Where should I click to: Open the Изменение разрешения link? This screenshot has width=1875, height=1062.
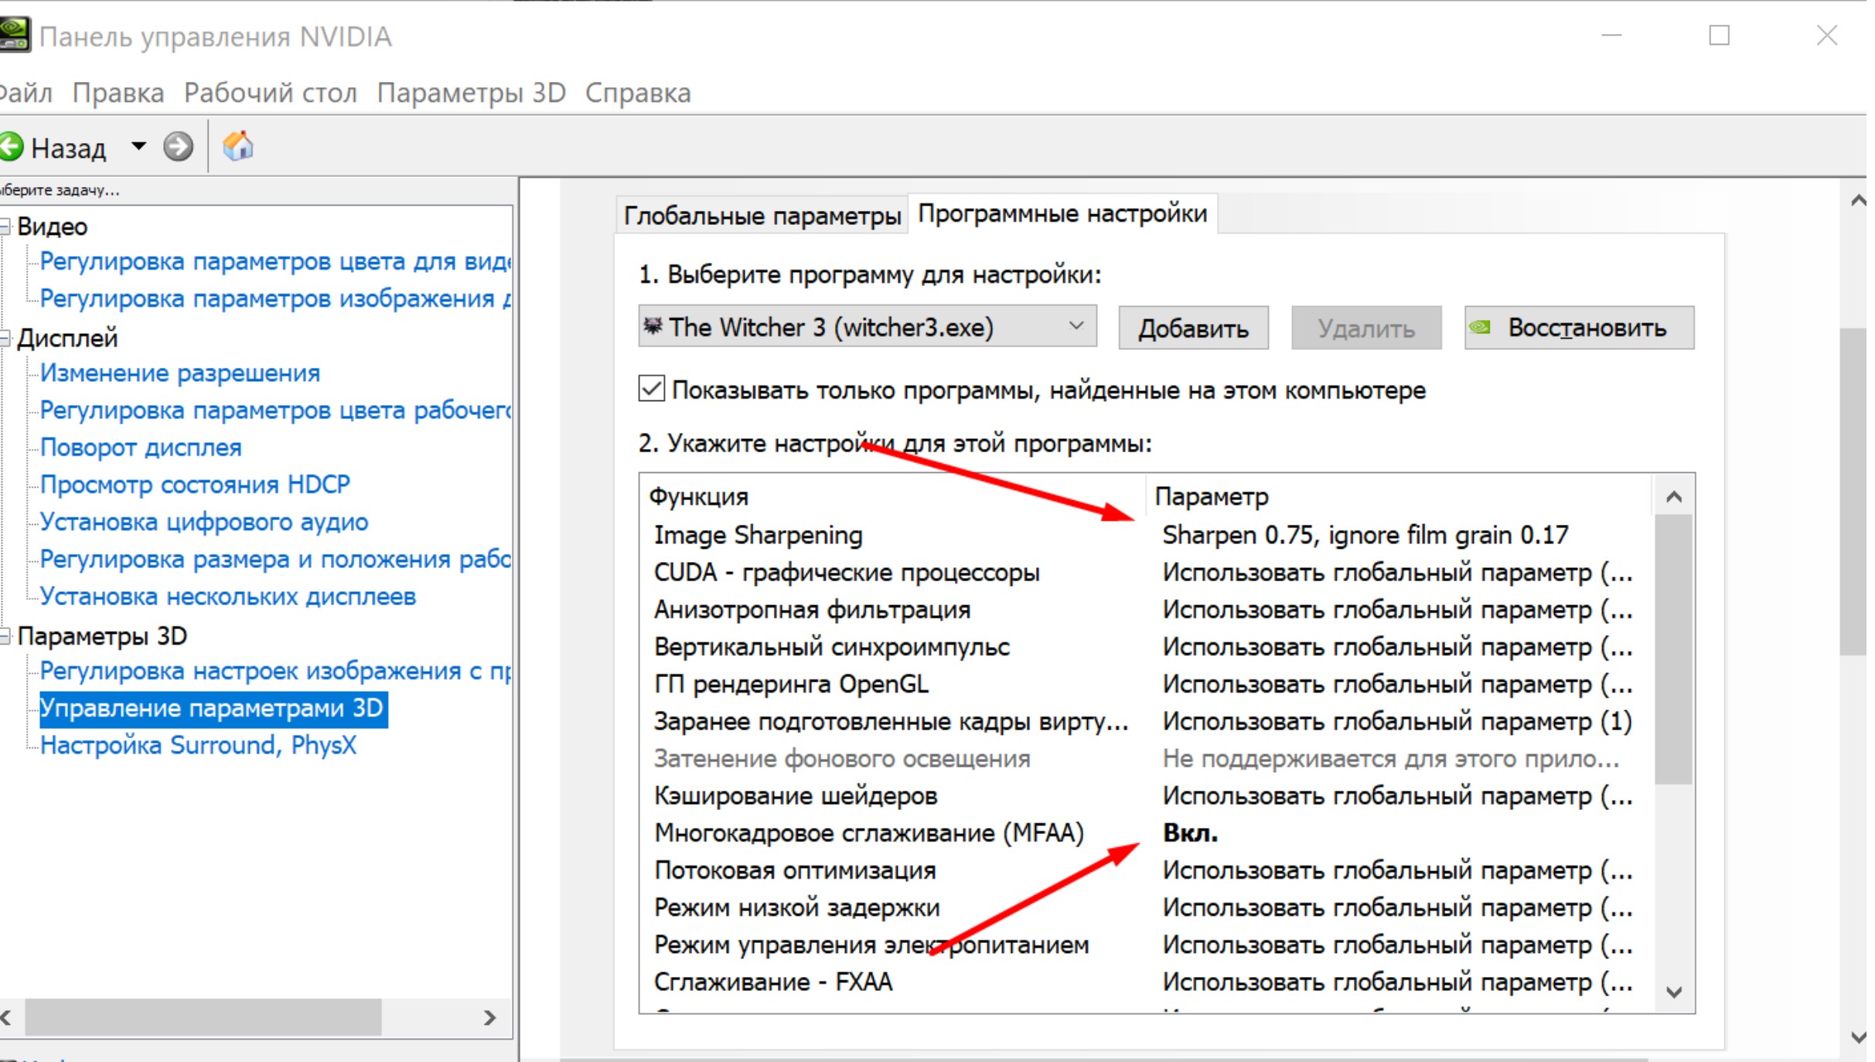[x=179, y=373]
